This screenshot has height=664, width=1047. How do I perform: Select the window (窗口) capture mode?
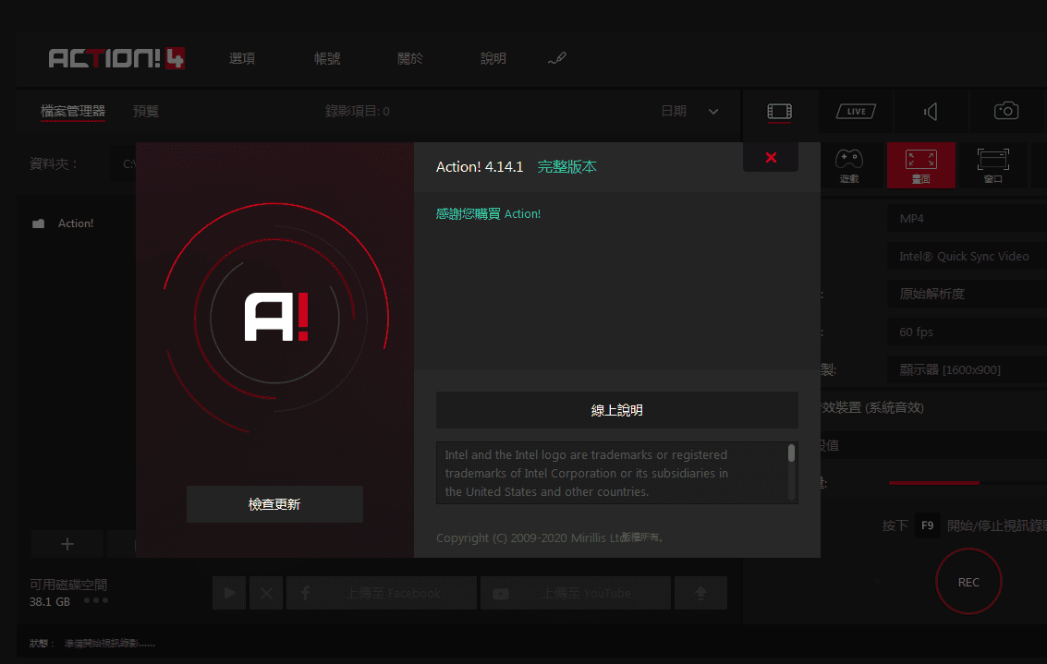coord(992,165)
